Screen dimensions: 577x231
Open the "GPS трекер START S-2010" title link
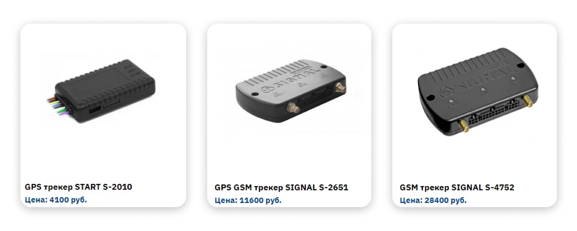[x=78, y=187]
